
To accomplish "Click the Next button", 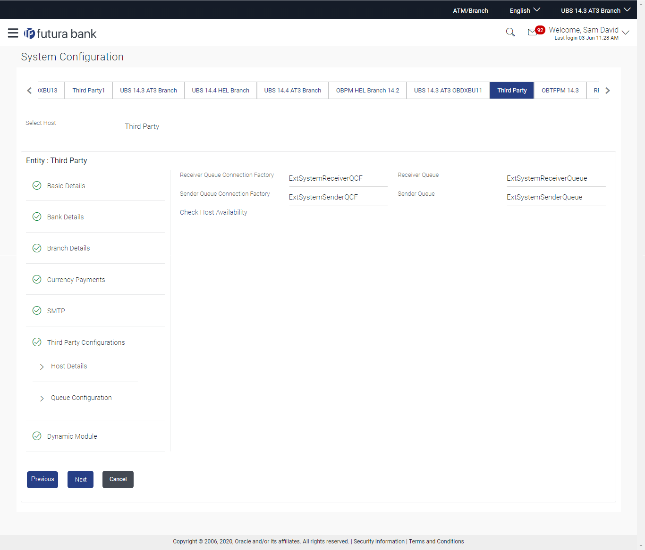I will tap(80, 479).
